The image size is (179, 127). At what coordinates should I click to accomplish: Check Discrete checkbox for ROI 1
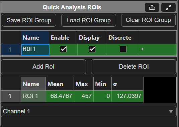coord(123,49)
